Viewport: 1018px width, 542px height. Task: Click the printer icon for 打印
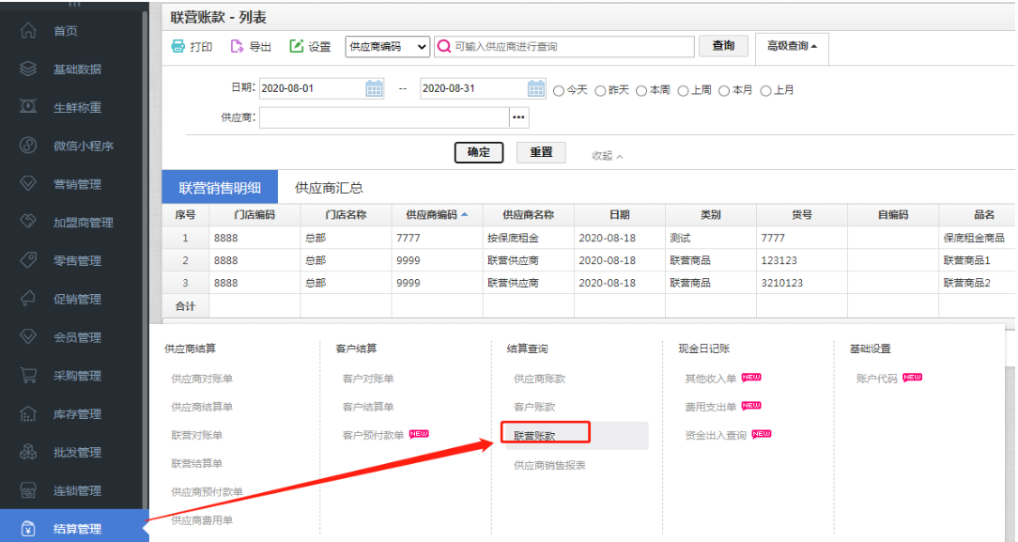177,46
